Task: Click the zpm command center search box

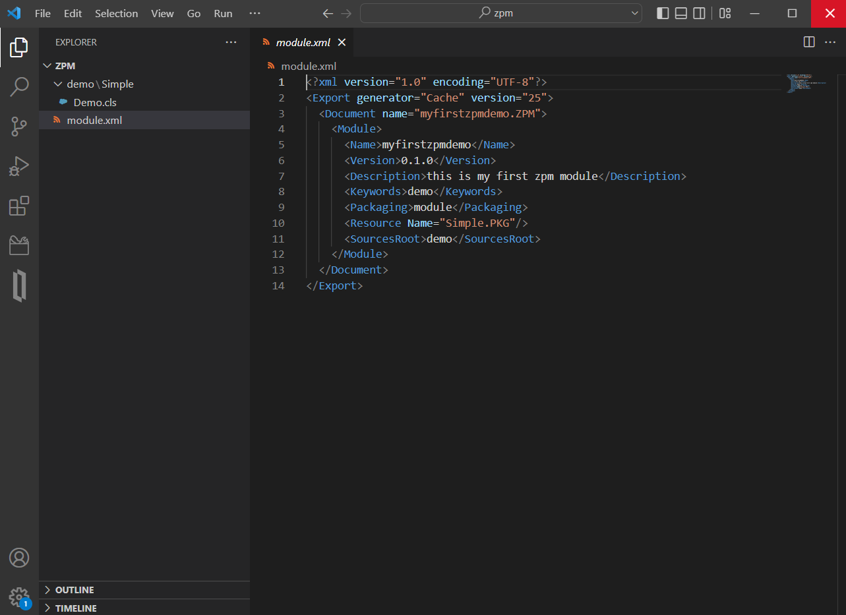Action: pyautogui.click(x=501, y=13)
